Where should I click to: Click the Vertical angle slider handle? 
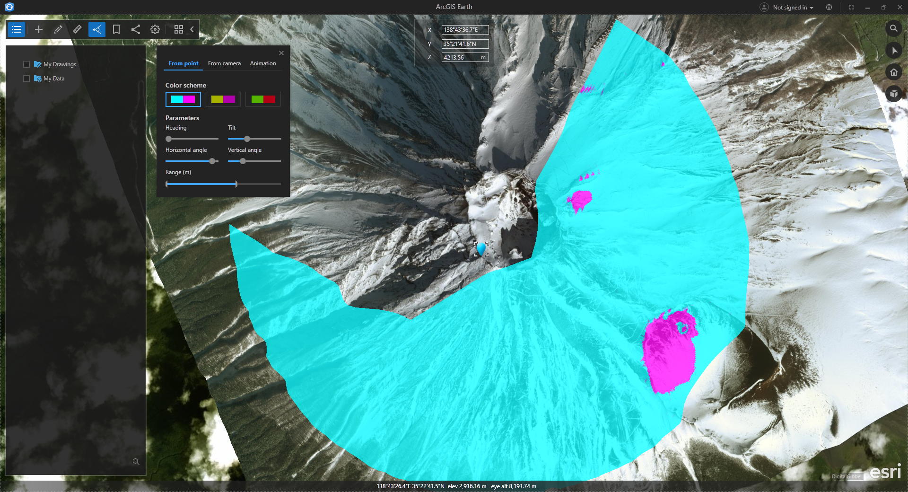[243, 161]
